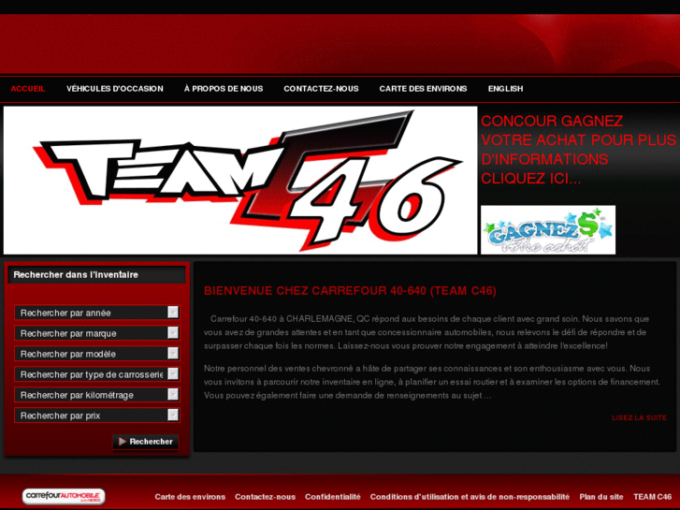The image size is (680, 510).
Task: Open footer Confidentialité link
Action: tap(333, 497)
